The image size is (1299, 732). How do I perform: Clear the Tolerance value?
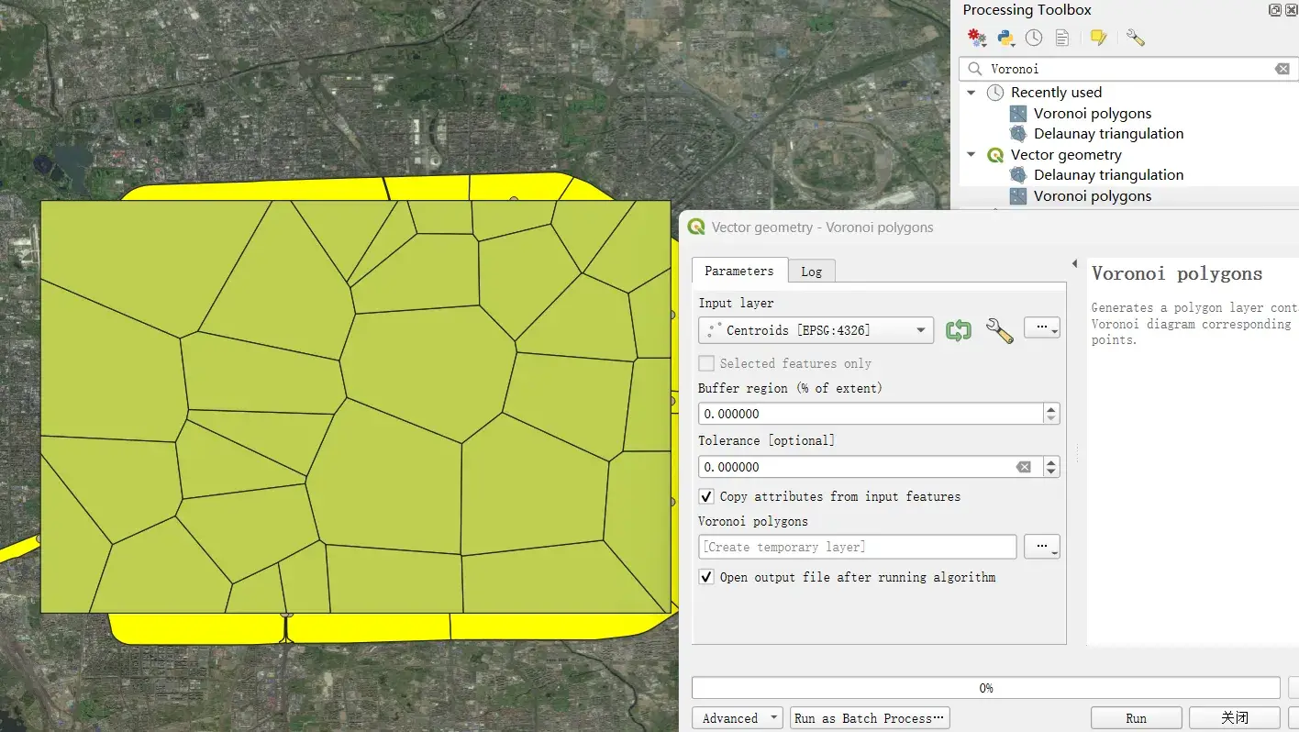1024,467
